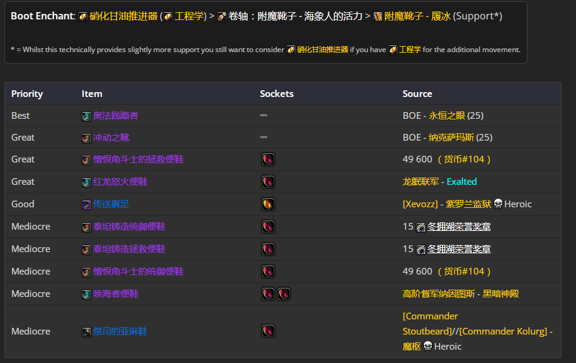Click the 工程学 icon in Boot Enchant line
Image resolution: width=576 pixels, height=363 pixels.
click(x=168, y=16)
